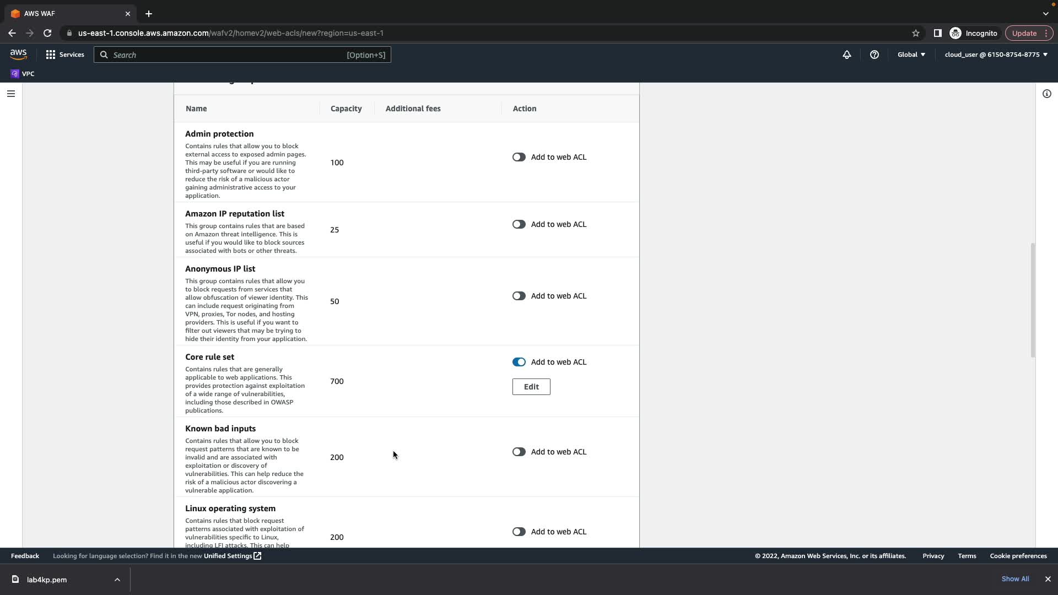Reload the page with the refresh icon
1058x595 pixels.
47,33
